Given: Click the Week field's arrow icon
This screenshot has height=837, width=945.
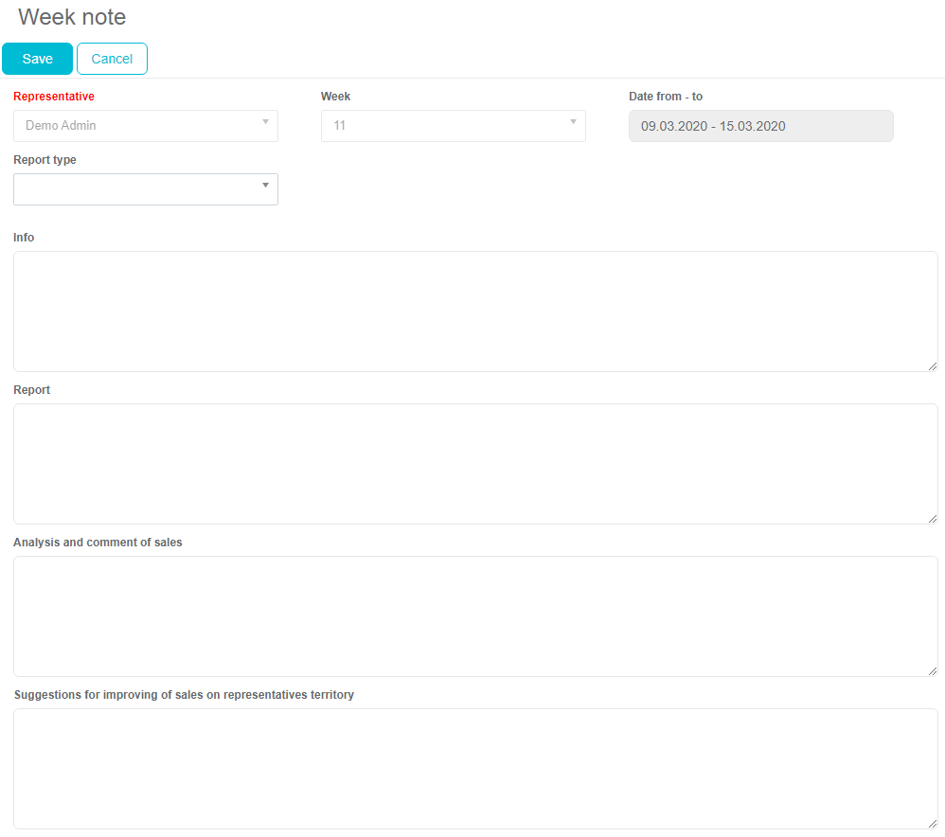Looking at the screenshot, I should click(x=573, y=122).
